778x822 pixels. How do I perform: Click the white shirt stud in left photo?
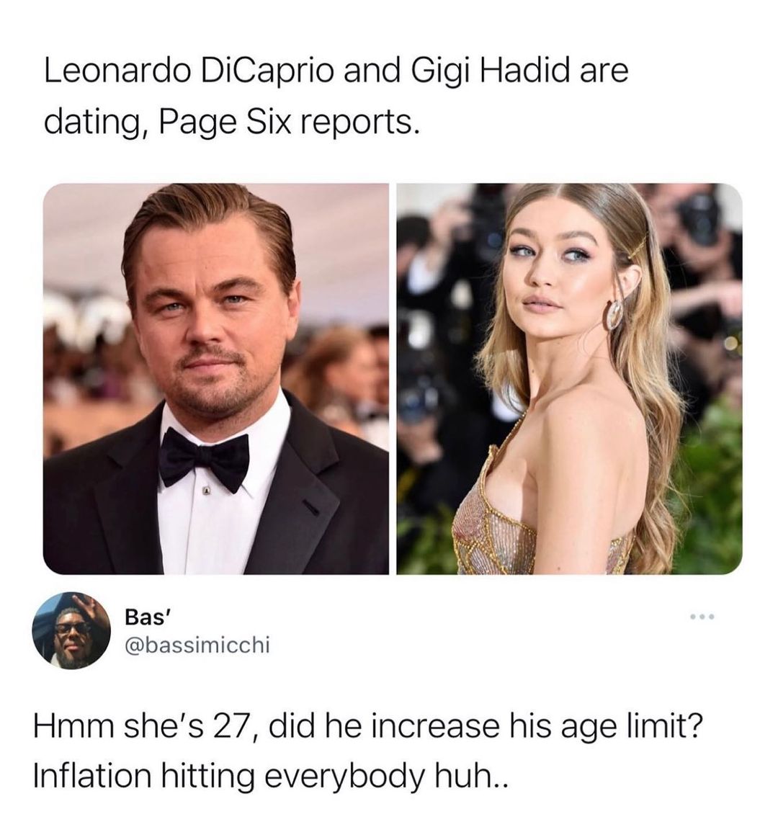coord(207,491)
